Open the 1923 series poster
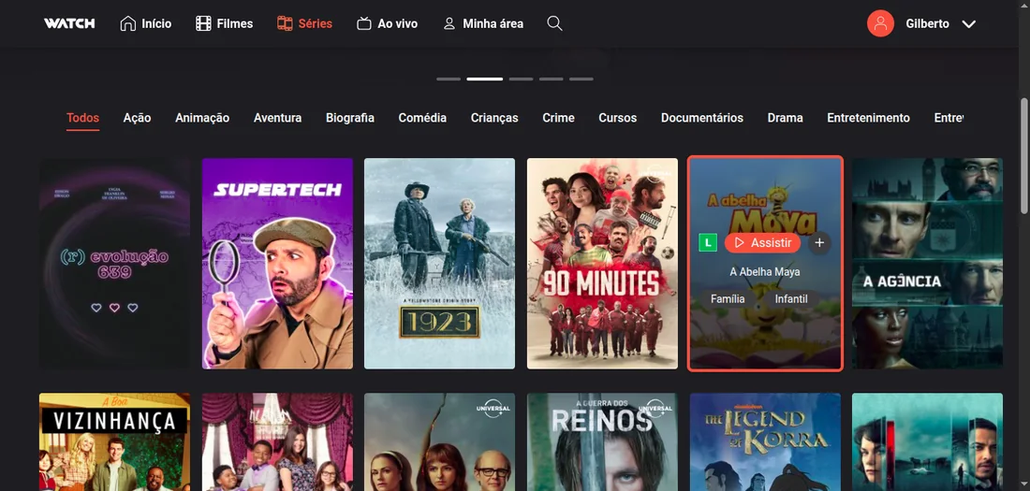This screenshot has width=1030, height=491. [x=439, y=263]
